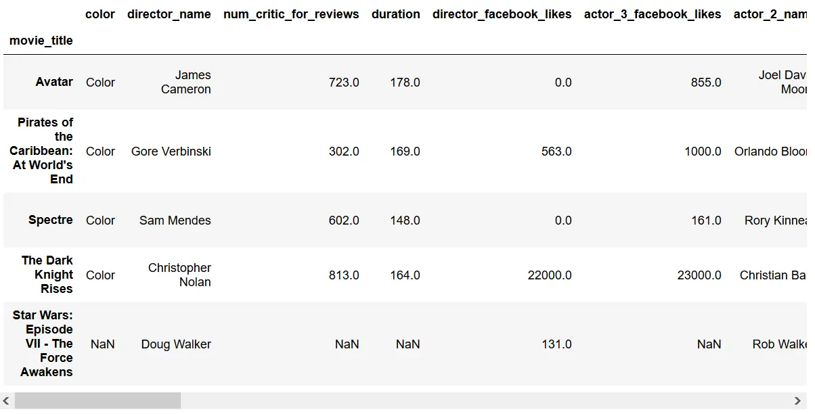Click the 813.0 critic reviews value
The image size is (815, 414).
344,275
